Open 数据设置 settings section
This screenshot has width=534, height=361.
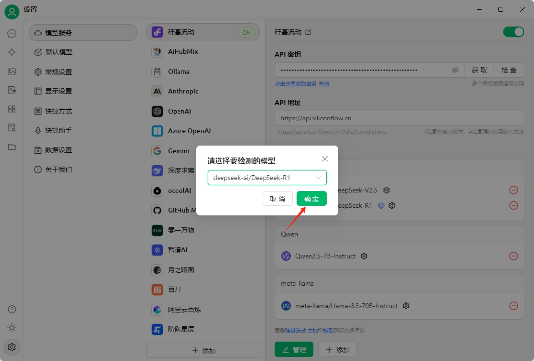point(83,150)
